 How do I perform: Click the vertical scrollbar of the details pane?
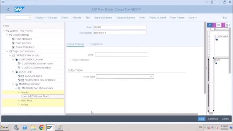point(205,58)
